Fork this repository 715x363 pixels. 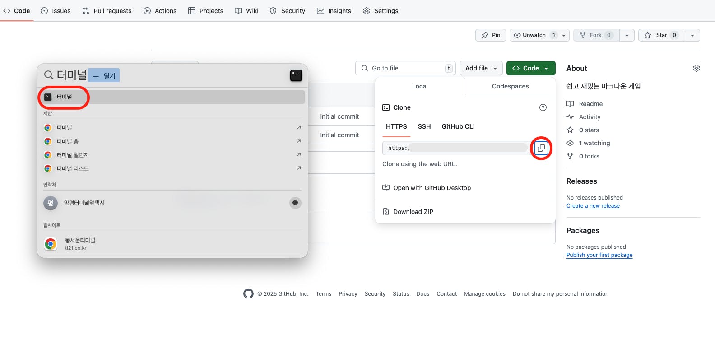(x=596, y=35)
